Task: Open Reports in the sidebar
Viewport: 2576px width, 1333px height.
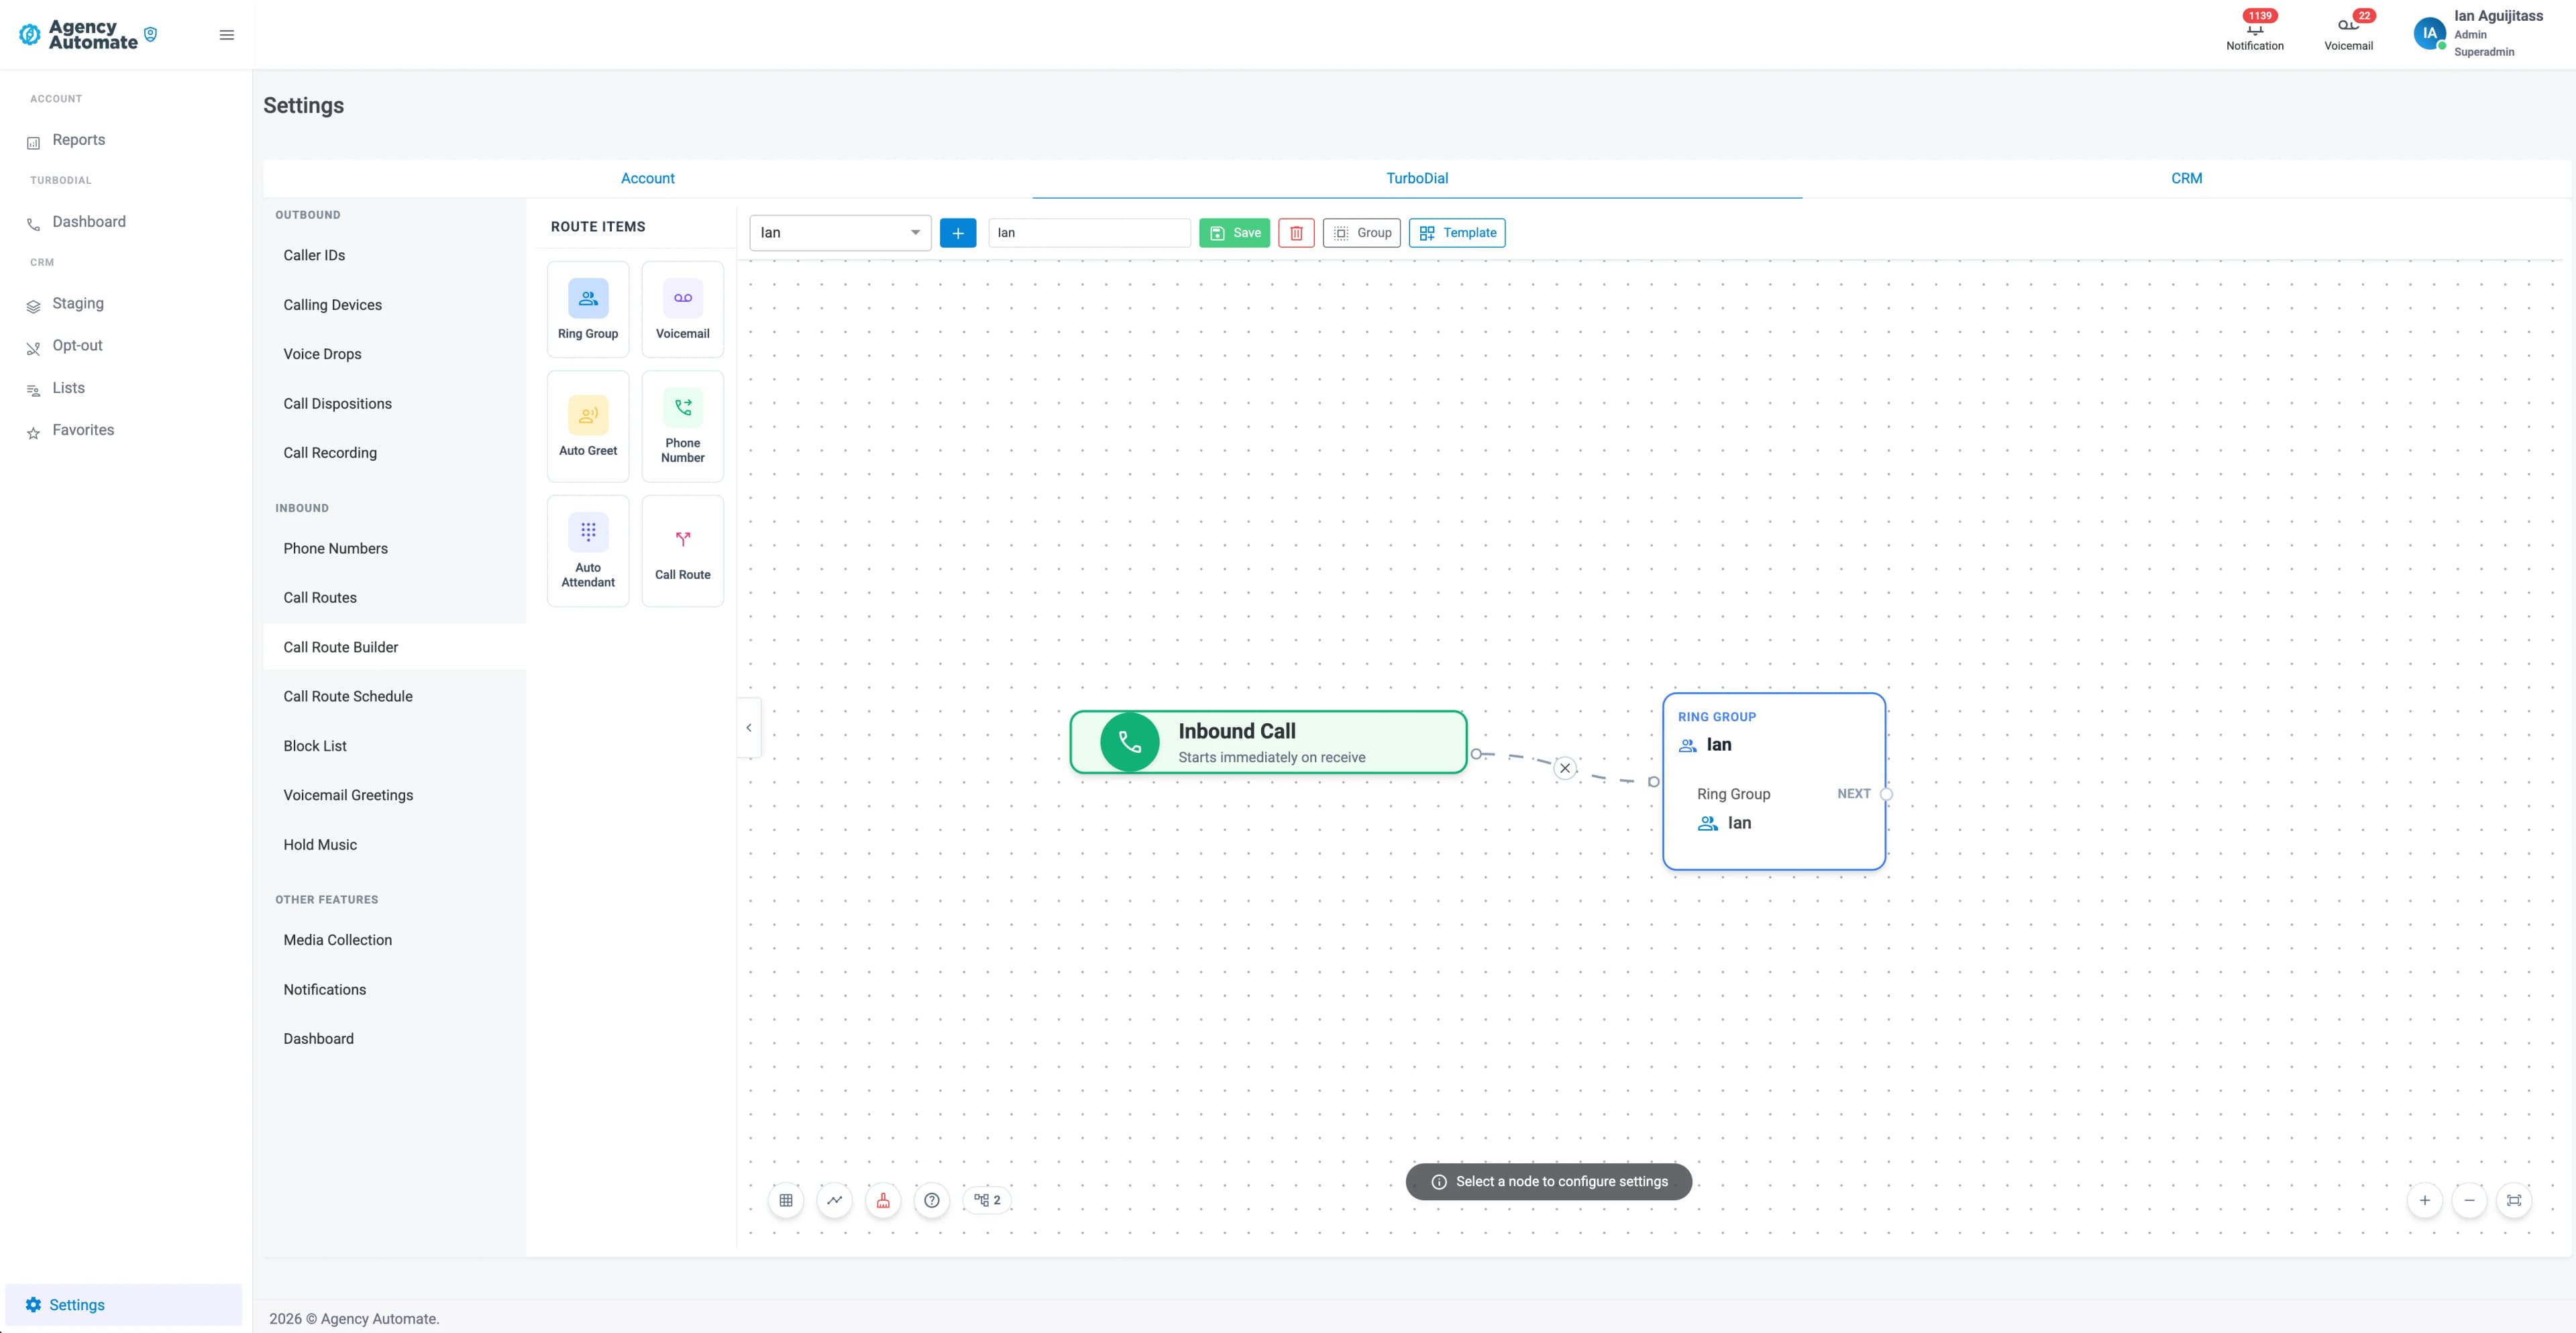Action: (78, 140)
